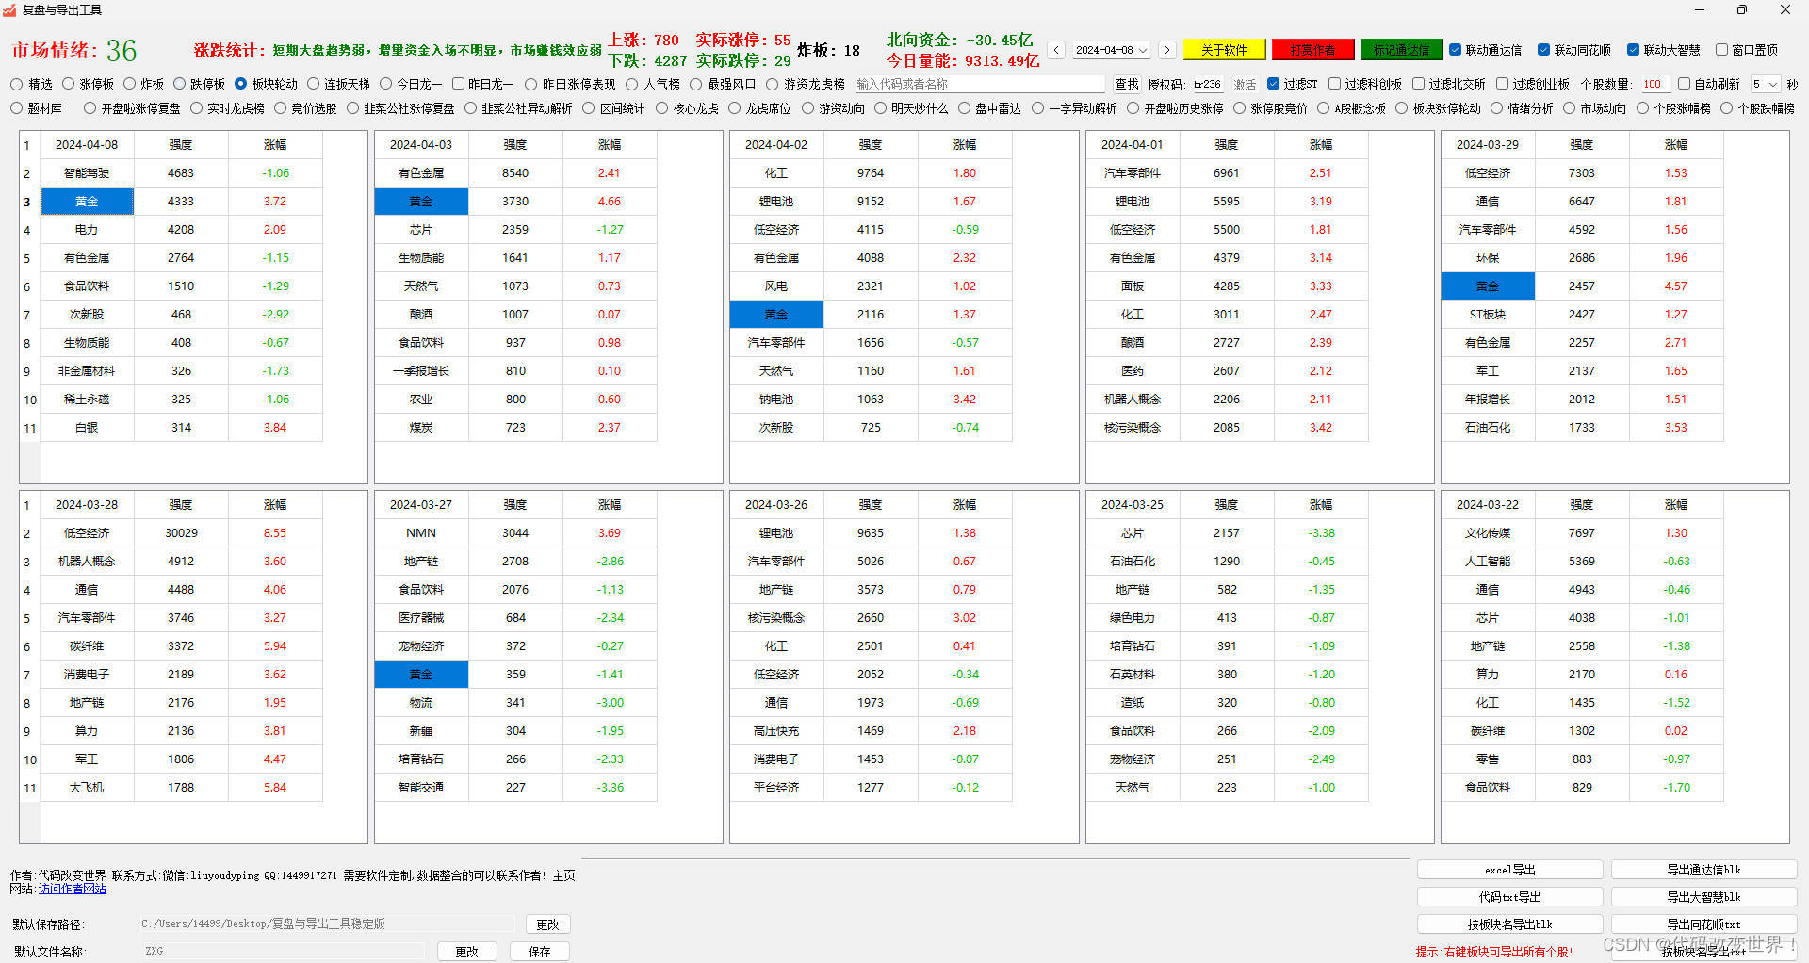Click the 保存 button
The width and height of the screenshot is (1809, 963).
click(540, 952)
